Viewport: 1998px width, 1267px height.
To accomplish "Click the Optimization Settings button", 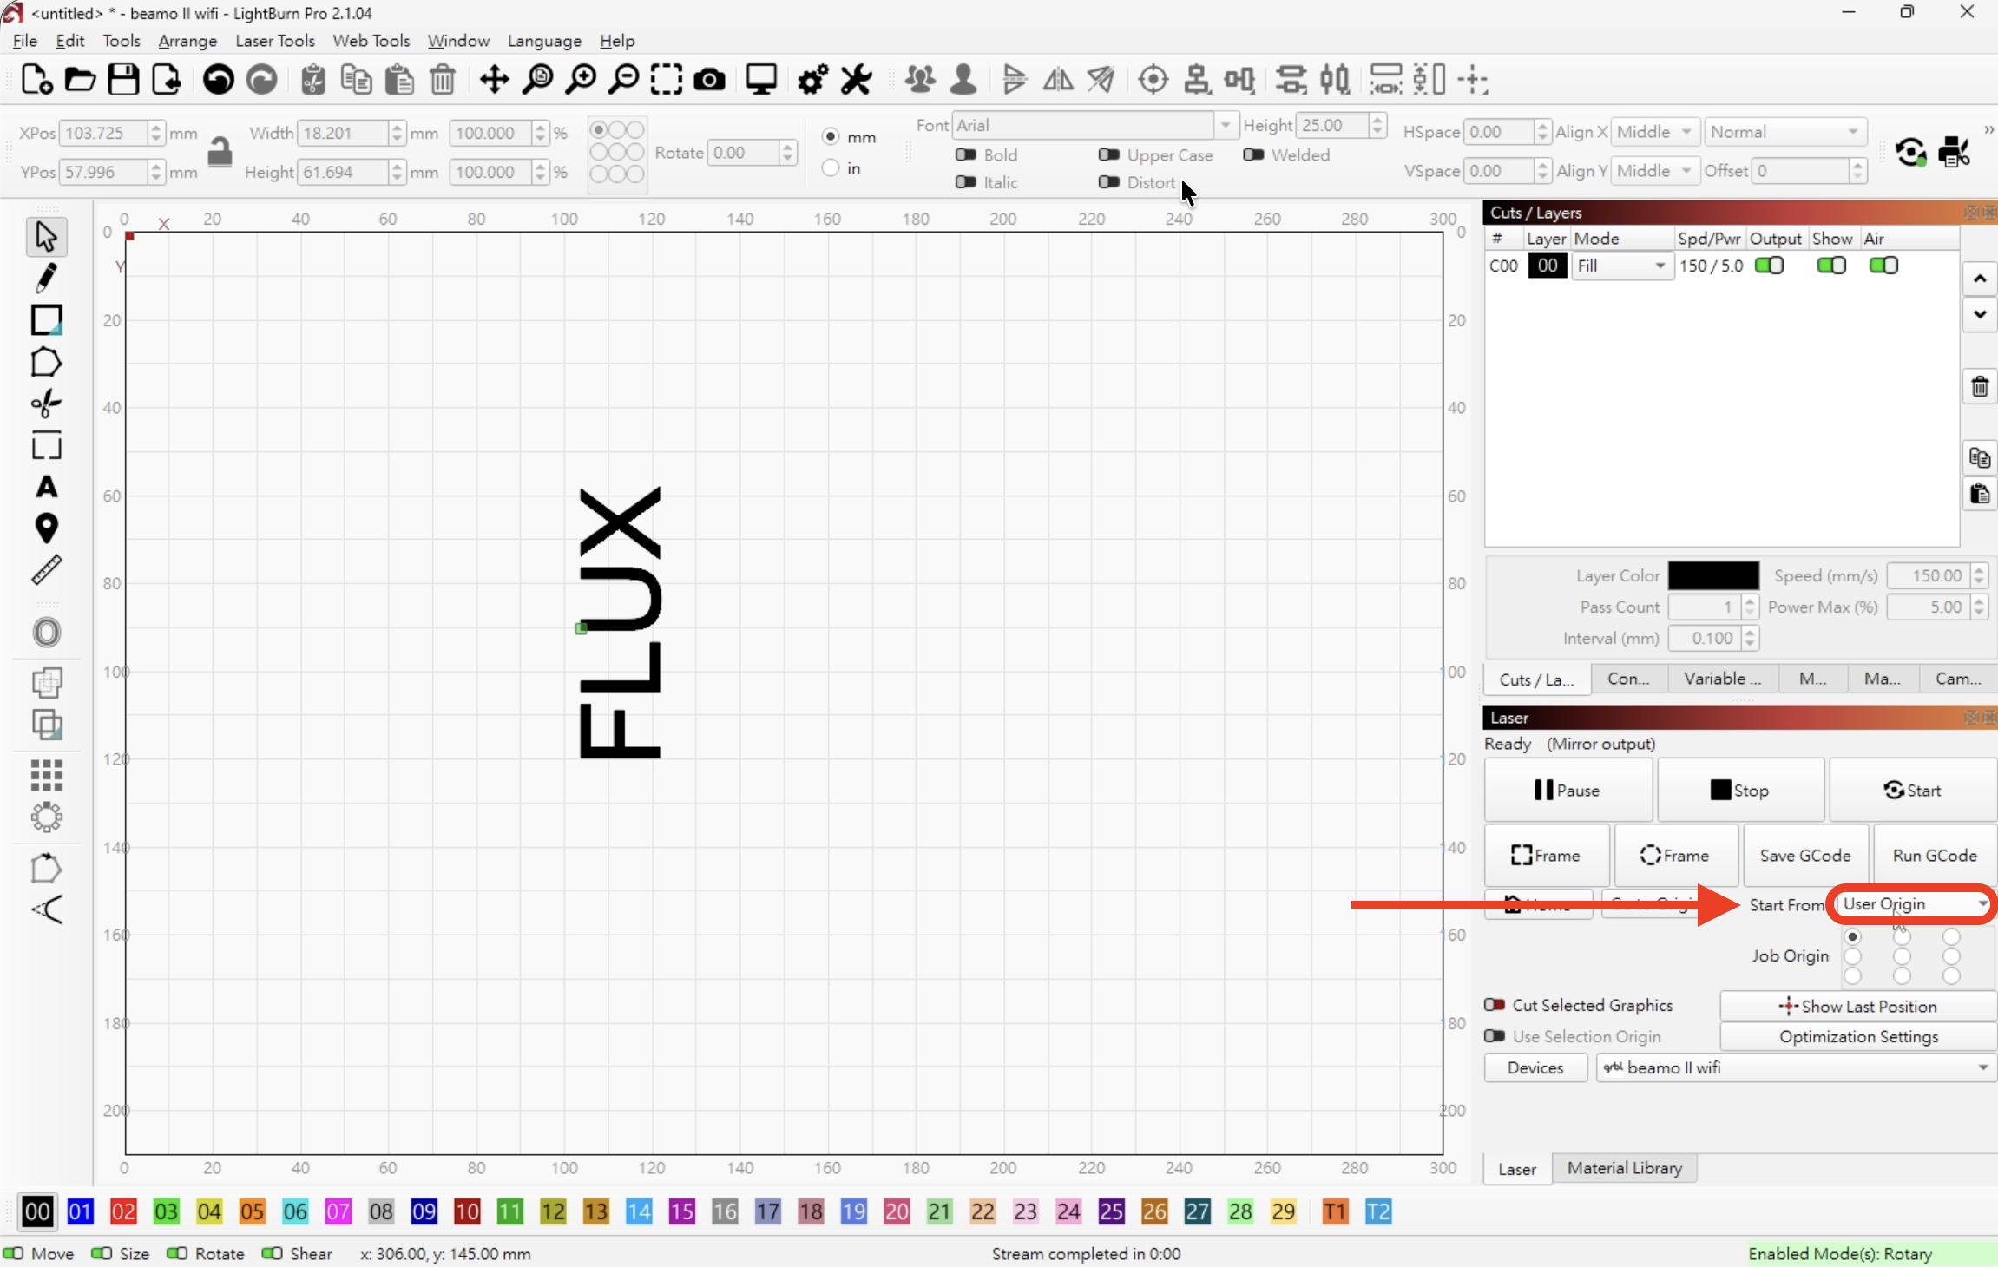I will click(x=1858, y=1037).
